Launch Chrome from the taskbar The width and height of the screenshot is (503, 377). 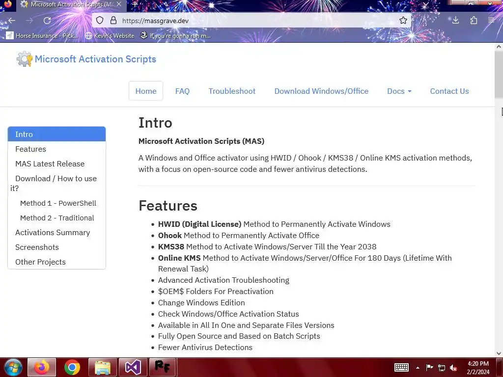[x=72, y=367]
